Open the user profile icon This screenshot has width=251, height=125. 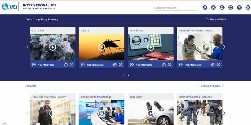(x=222, y=7)
